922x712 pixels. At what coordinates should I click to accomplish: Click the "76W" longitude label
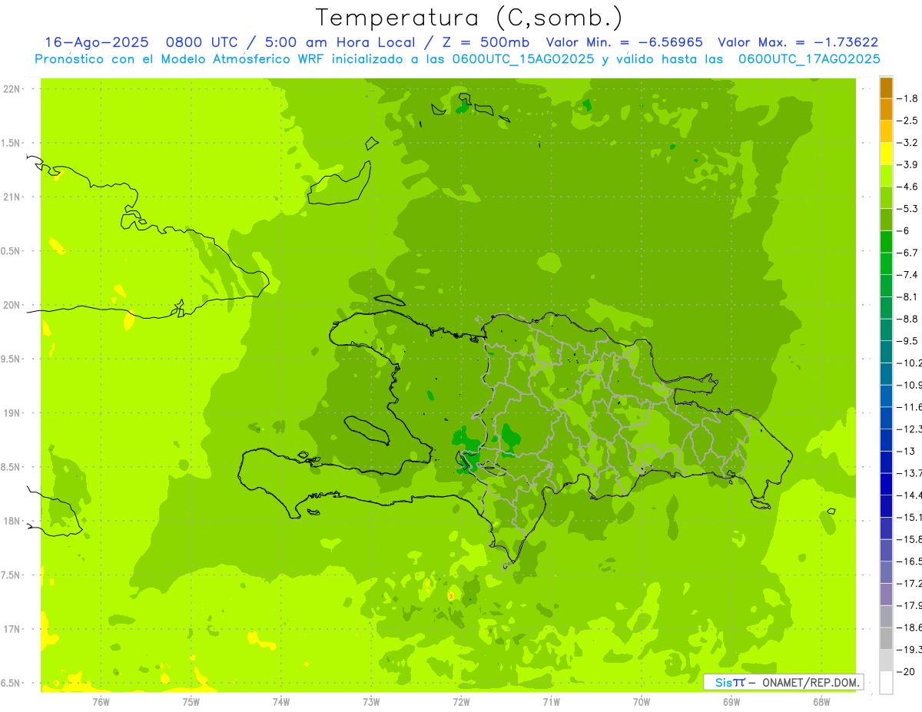(101, 702)
